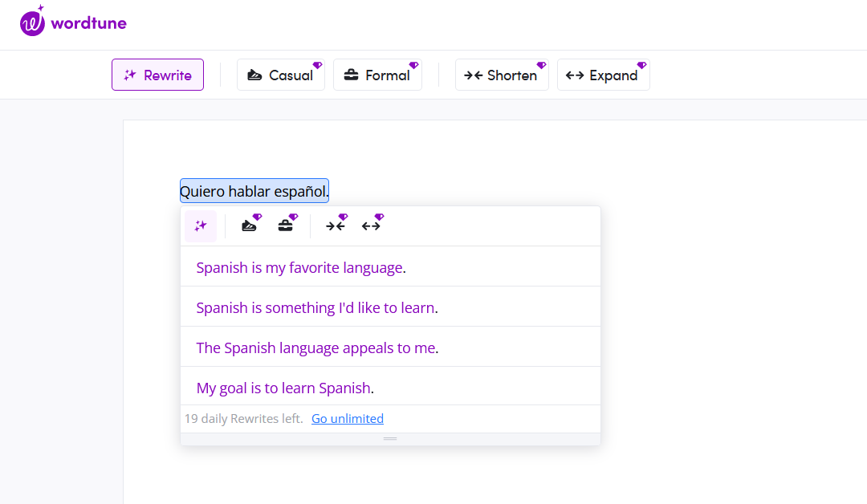
Task: Click the sparkle rewrite icon in suggestion popup
Action: [x=201, y=226]
